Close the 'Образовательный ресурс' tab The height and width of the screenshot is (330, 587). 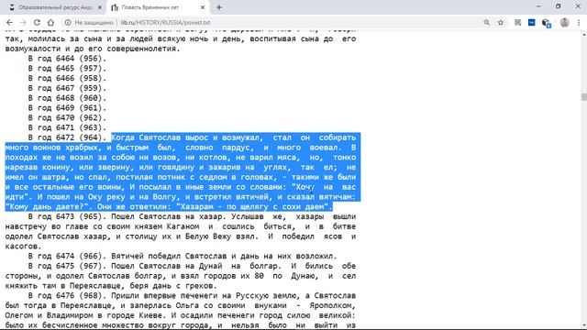(100, 7)
